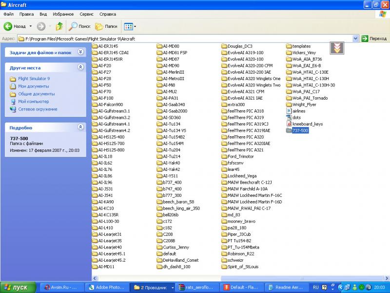390x293 pixels.
Task: Switch to Adobe Photoshop from the taskbar
Action: (107, 287)
